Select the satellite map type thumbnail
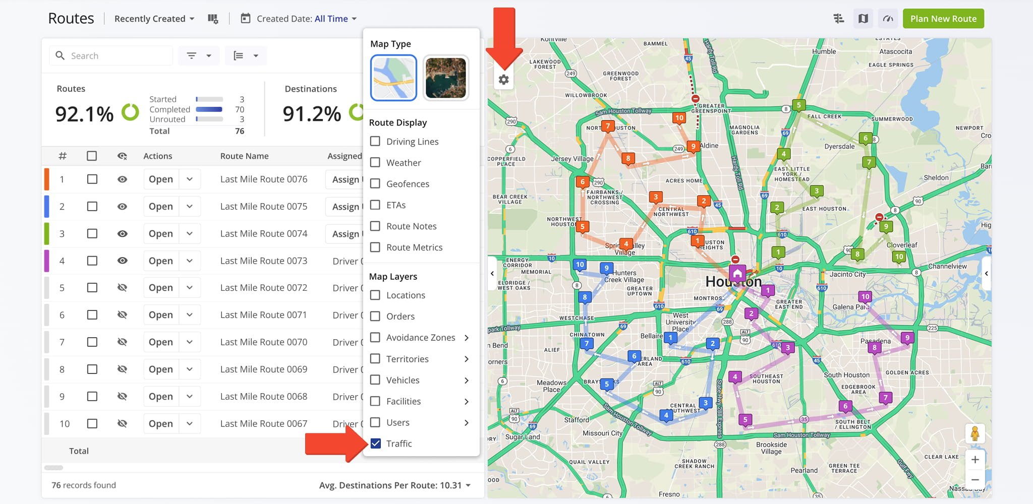Screen dimensions: 1033x504 pyautogui.click(x=445, y=78)
